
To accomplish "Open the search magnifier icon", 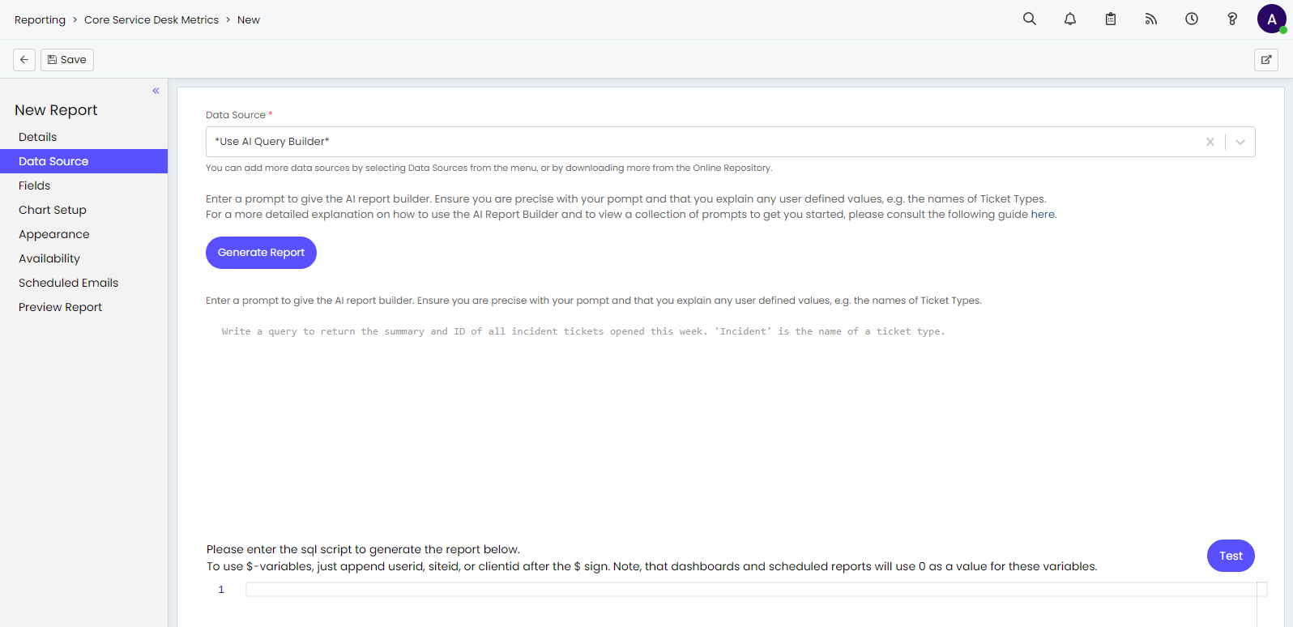I will pos(1030,19).
